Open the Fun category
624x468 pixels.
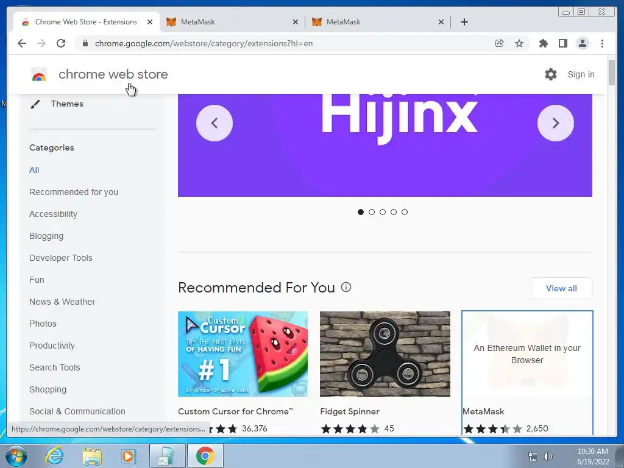click(37, 280)
